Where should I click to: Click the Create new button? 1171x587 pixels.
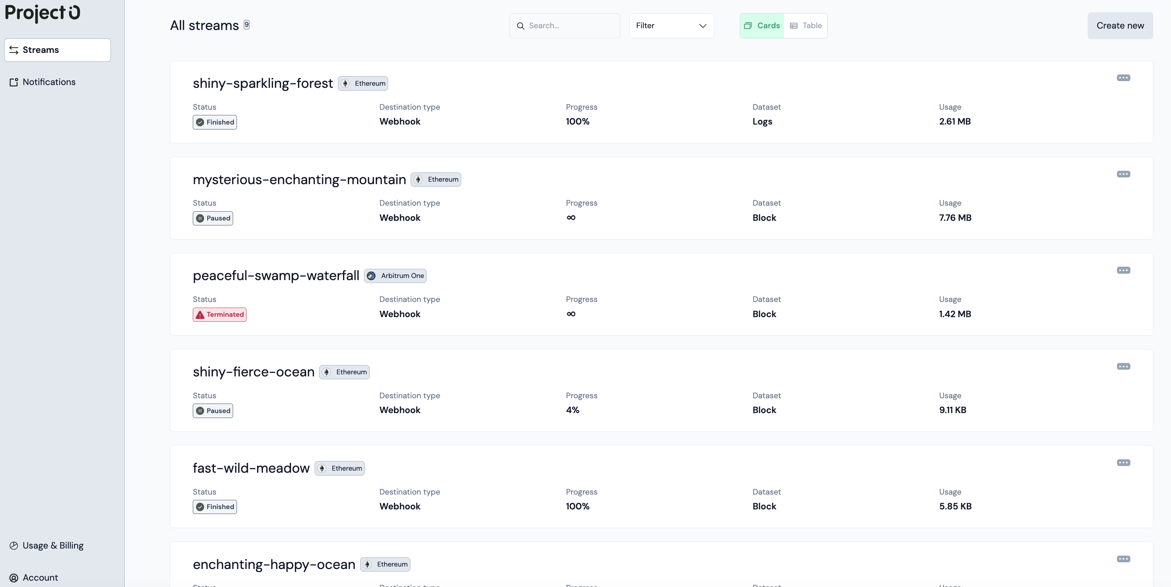coord(1120,25)
